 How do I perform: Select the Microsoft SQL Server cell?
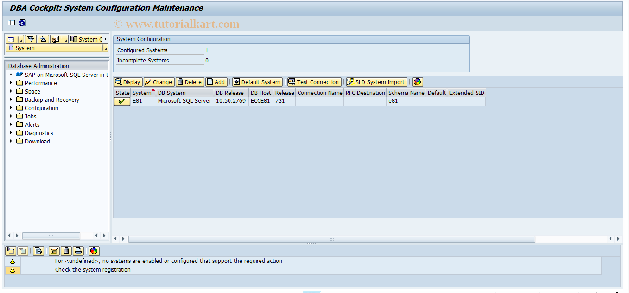point(185,101)
